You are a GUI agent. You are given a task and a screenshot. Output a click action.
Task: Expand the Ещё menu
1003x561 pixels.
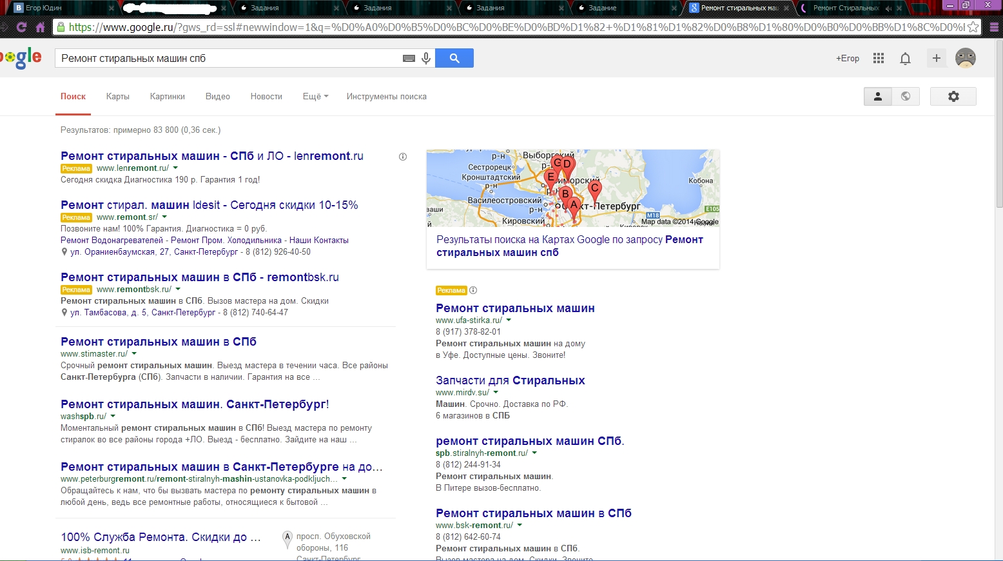coord(315,96)
